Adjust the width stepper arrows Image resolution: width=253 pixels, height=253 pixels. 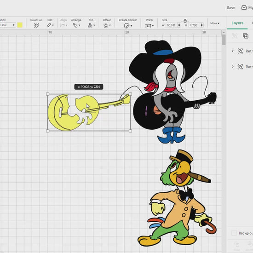click(179, 25)
